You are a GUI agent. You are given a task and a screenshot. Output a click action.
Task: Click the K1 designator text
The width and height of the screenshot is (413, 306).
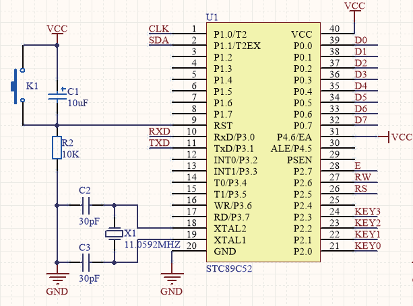pos(32,86)
